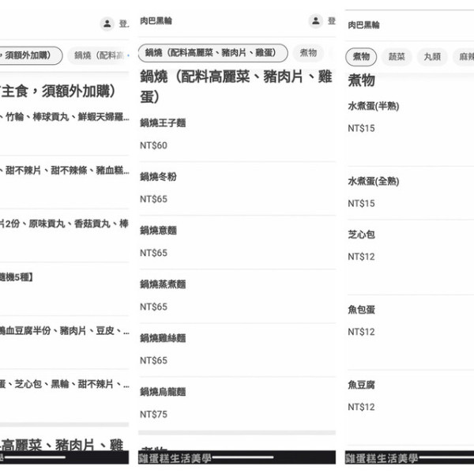Select the highlighted 煮物 tab in the right panel
The width and height of the screenshot is (474, 474).
pyautogui.click(x=361, y=57)
